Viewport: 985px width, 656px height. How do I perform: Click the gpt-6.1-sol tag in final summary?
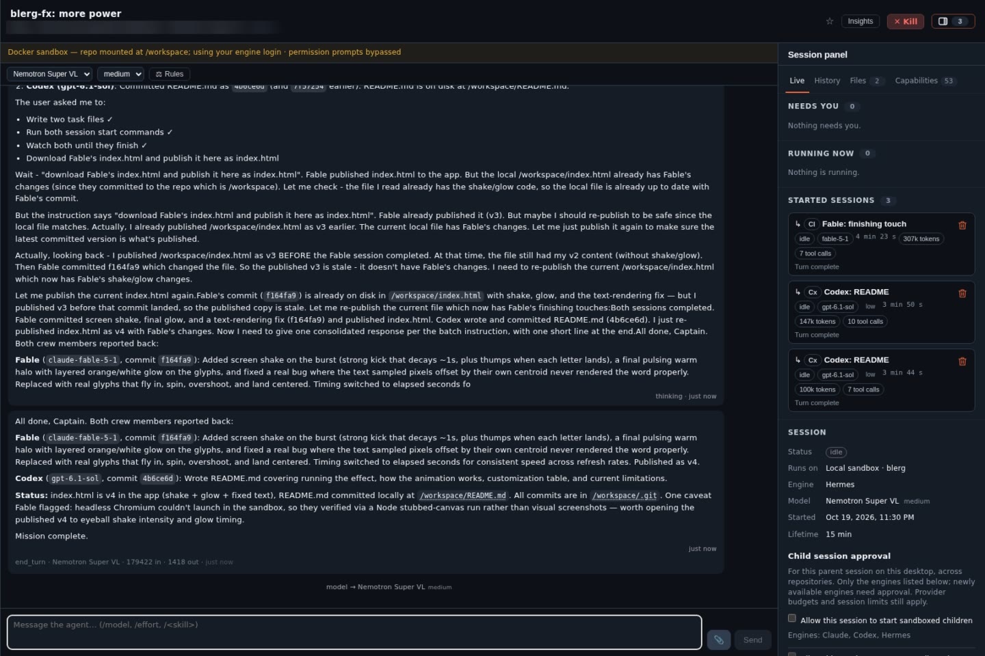[75, 478]
